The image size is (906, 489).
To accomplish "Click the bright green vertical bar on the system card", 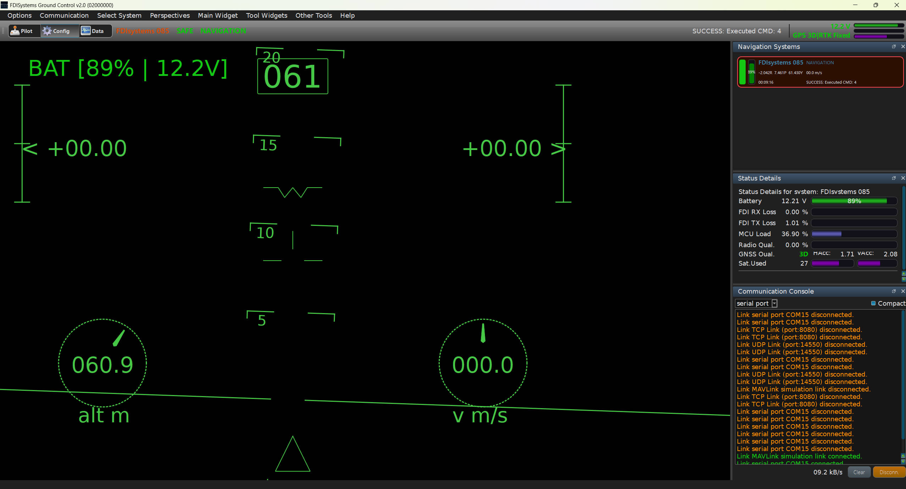I will pyautogui.click(x=742, y=72).
